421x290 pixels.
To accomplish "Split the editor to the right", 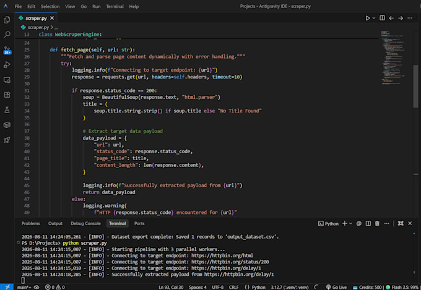I will [382, 18].
